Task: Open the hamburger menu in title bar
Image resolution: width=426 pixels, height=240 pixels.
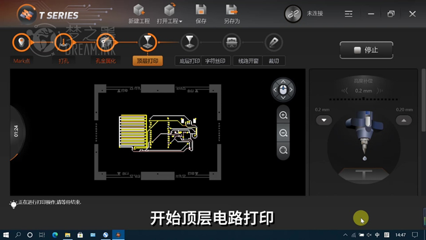Action: click(x=348, y=13)
